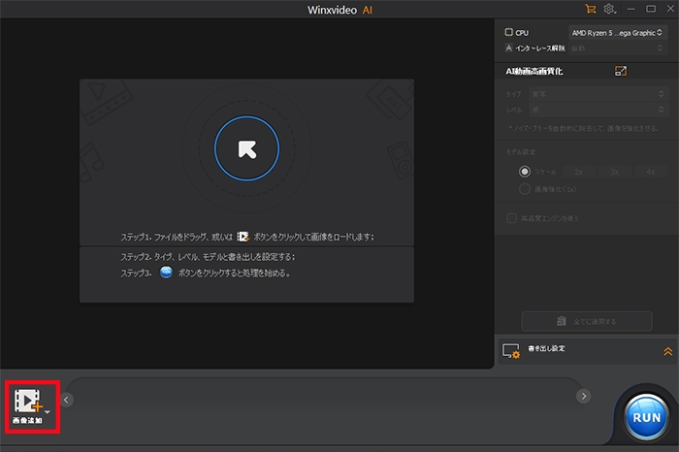Screen dimensions: 679x452
Task: Click the deinterlace icon
Action: coord(509,48)
